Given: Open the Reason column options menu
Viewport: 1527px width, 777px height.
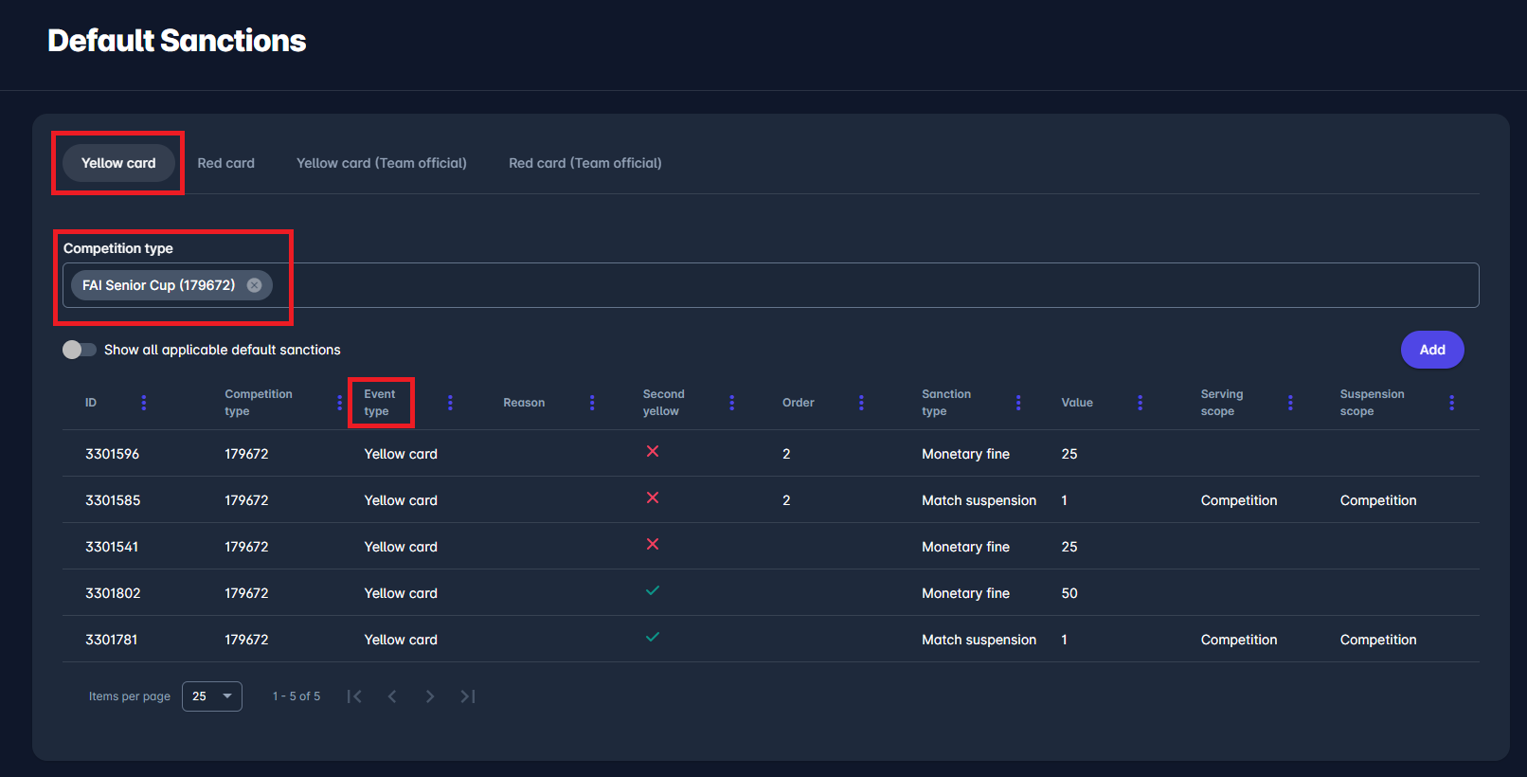Looking at the screenshot, I should click(592, 403).
